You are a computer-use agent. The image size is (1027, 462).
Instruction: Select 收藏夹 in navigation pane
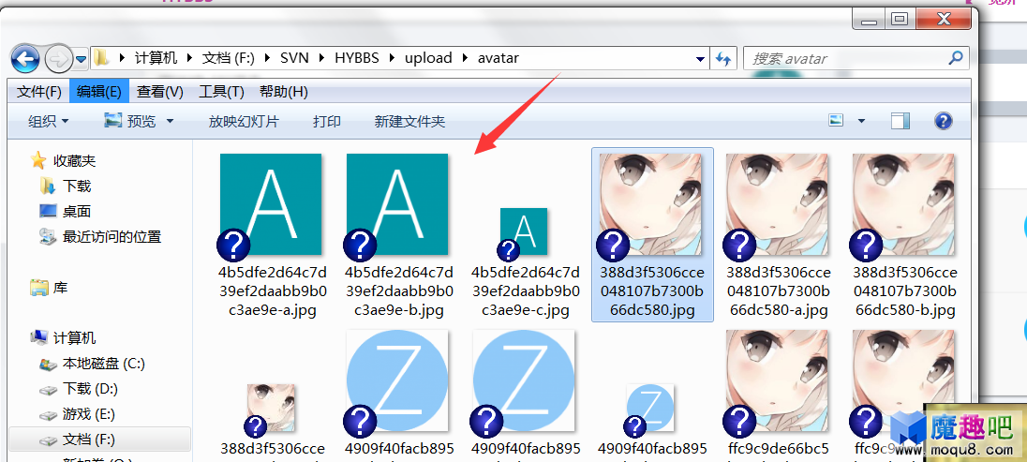[75, 160]
